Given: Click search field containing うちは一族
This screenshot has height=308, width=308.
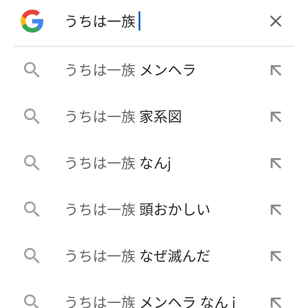Looking at the screenshot, I should [160, 22].
